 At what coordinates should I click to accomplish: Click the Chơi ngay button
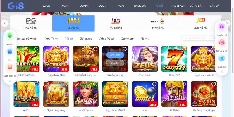(x=115, y=55)
